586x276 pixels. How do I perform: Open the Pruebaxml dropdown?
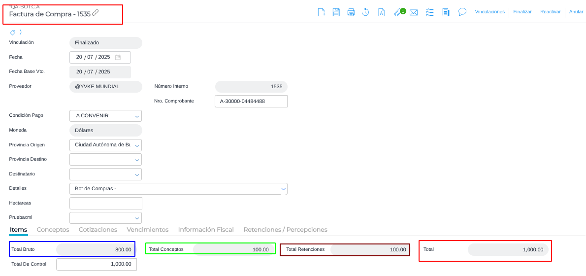pyautogui.click(x=136, y=218)
